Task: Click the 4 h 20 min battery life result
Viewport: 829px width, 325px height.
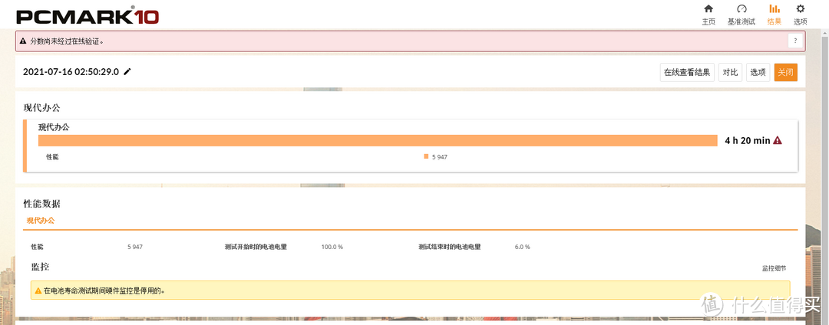Action: (x=748, y=140)
